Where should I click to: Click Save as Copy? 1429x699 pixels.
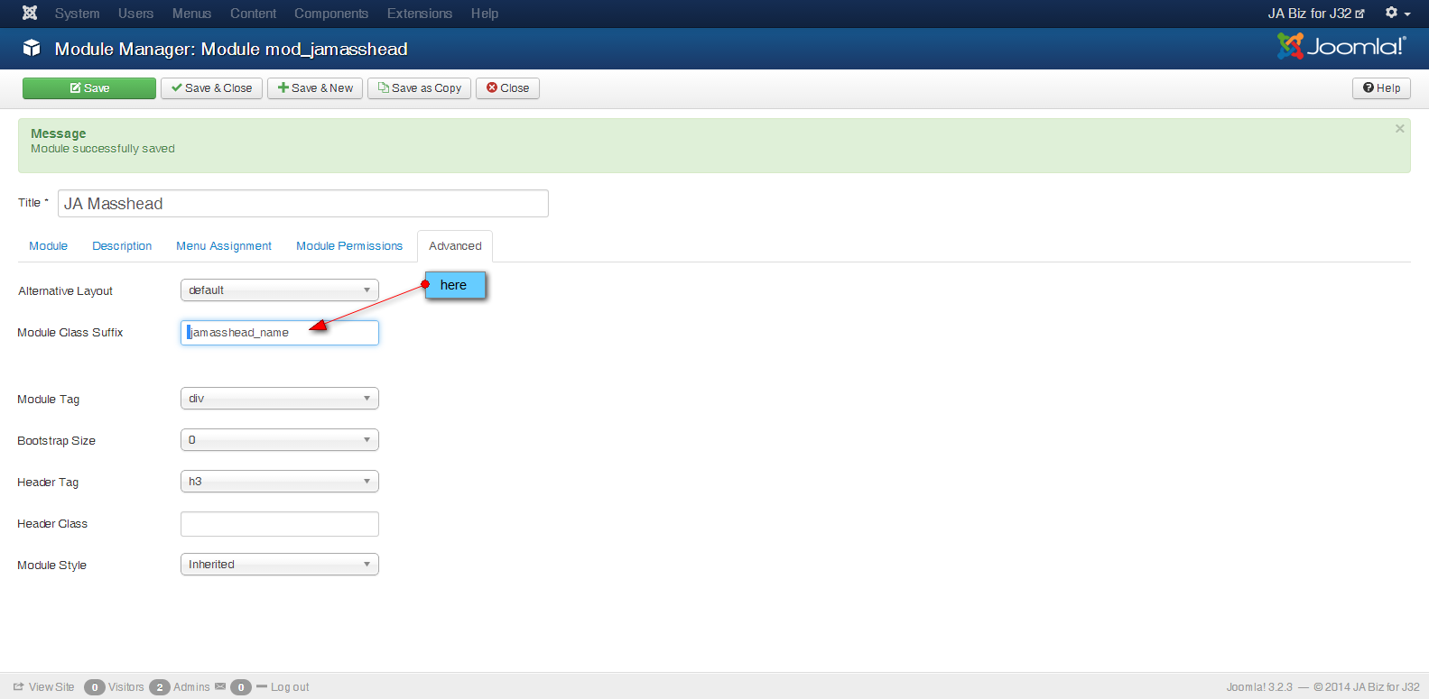pos(419,88)
